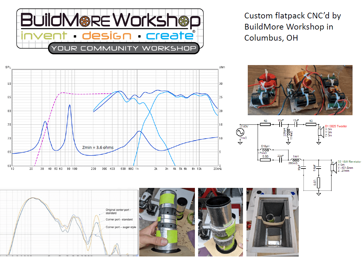Click the "2.83V" source voltage label
The width and height of the screenshot is (364, 259).
245,126
